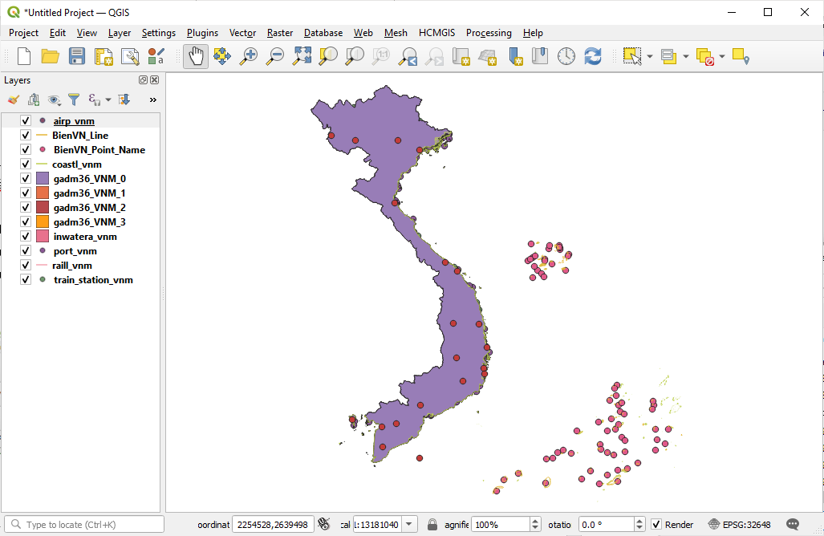Screen dimensions: 824x536
Task: Open Select by Value dropdown arrow
Action: [x=686, y=56]
